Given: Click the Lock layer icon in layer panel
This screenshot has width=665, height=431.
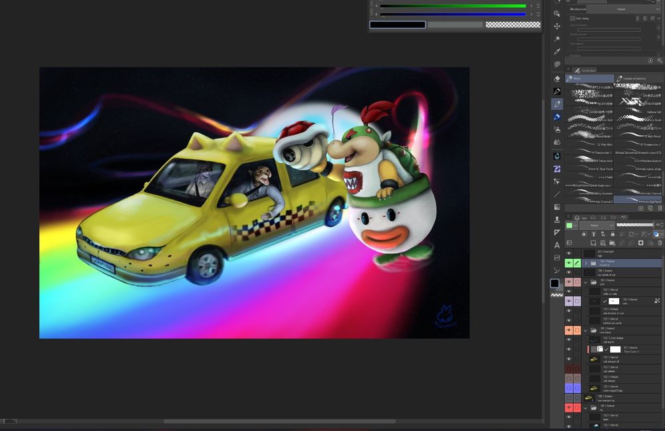Looking at the screenshot, I should pyautogui.click(x=612, y=234).
